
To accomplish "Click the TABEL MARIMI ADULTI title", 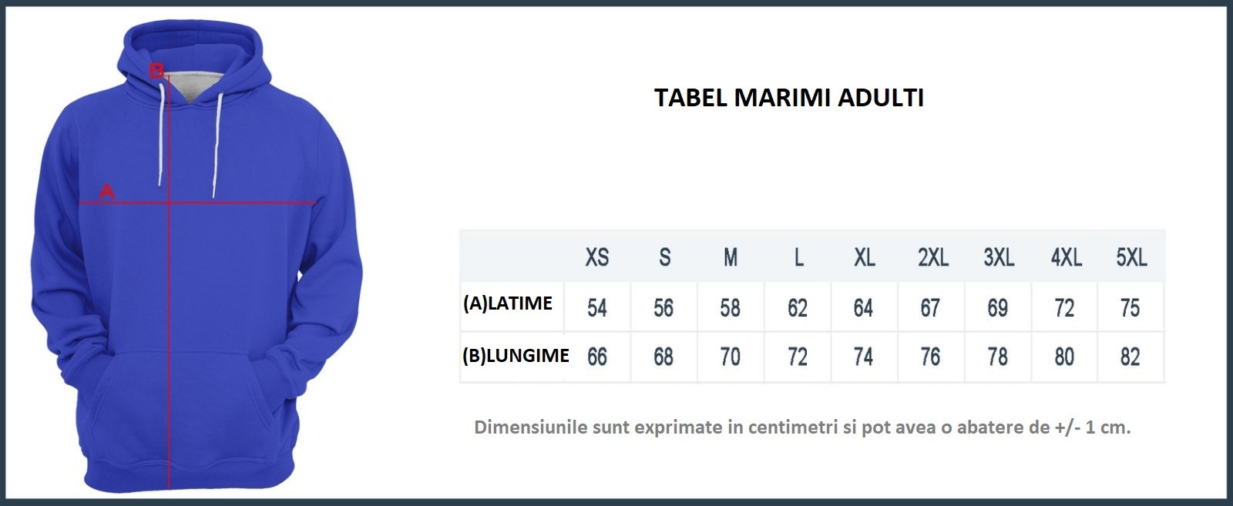I will [x=788, y=98].
